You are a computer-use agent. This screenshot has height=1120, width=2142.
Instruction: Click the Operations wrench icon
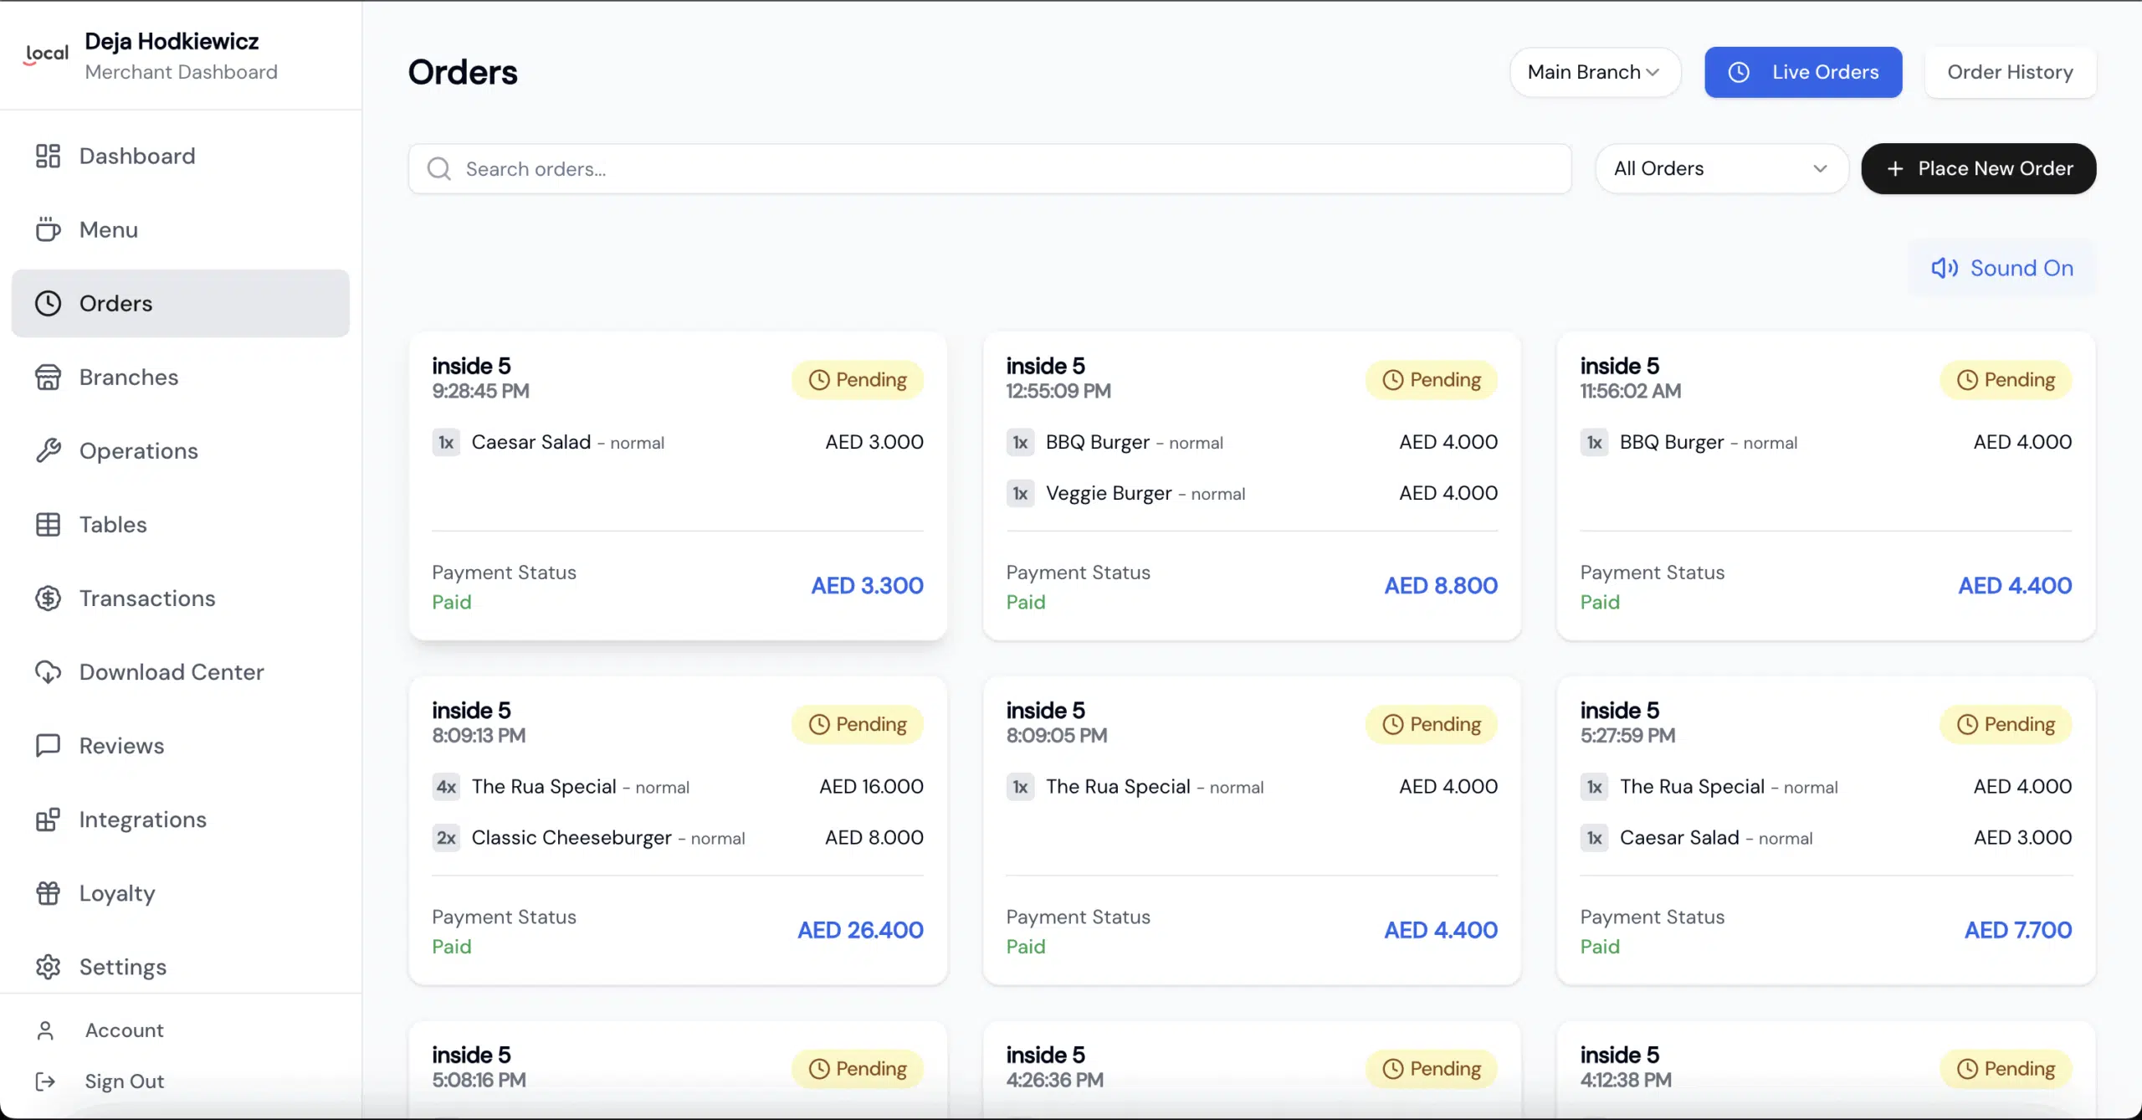pyautogui.click(x=48, y=451)
